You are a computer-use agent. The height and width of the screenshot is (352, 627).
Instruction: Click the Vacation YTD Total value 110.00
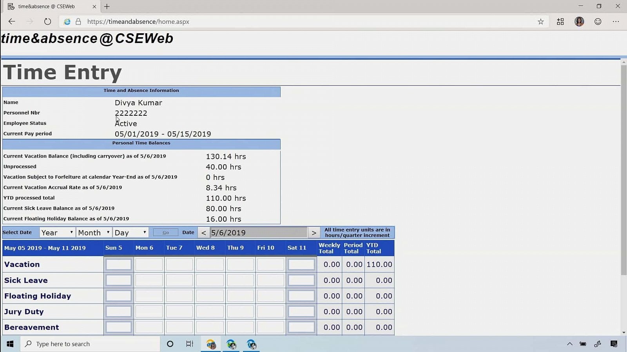tap(379, 264)
